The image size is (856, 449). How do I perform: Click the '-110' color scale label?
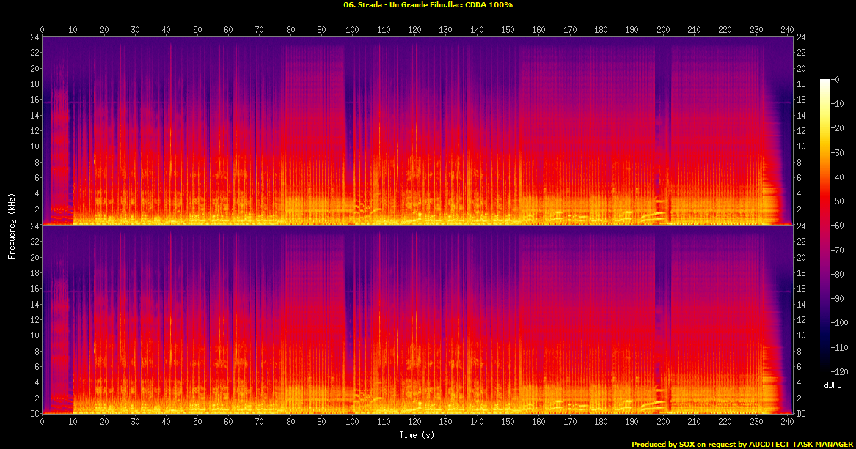coord(839,347)
